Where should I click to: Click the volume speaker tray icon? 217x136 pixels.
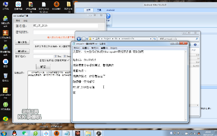pyautogui.click(x=195, y=133)
